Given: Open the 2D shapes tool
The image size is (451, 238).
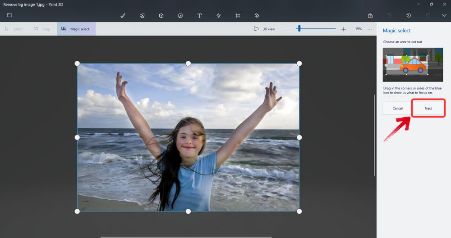Looking at the screenshot, I should coord(142,15).
